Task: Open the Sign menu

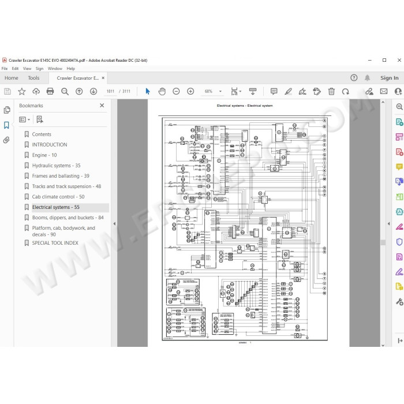Action: coord(39,69)
